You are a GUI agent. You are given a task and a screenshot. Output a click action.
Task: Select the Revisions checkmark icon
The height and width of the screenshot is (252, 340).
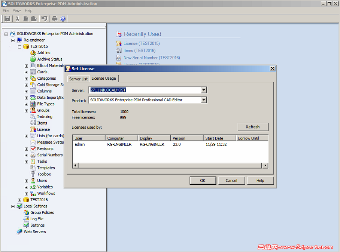33,148
